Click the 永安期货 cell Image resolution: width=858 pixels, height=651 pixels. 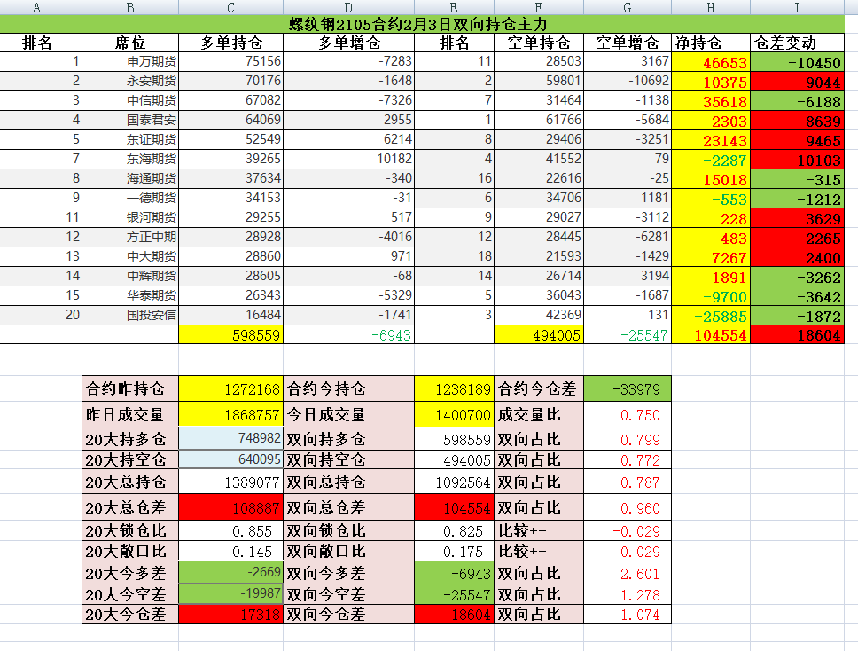point(130,81)
